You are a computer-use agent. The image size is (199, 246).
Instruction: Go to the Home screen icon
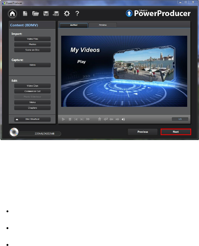[x=12, y=14]
